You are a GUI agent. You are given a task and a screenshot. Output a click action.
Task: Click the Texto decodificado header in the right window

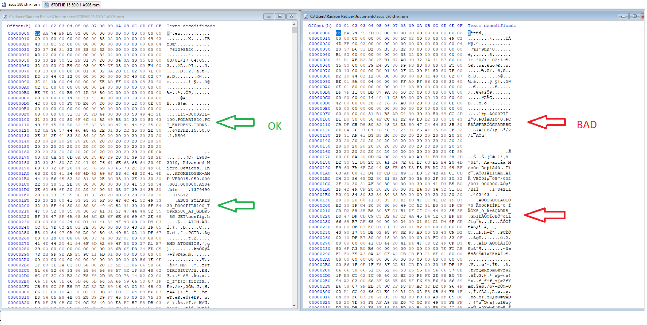coord(492,26)
